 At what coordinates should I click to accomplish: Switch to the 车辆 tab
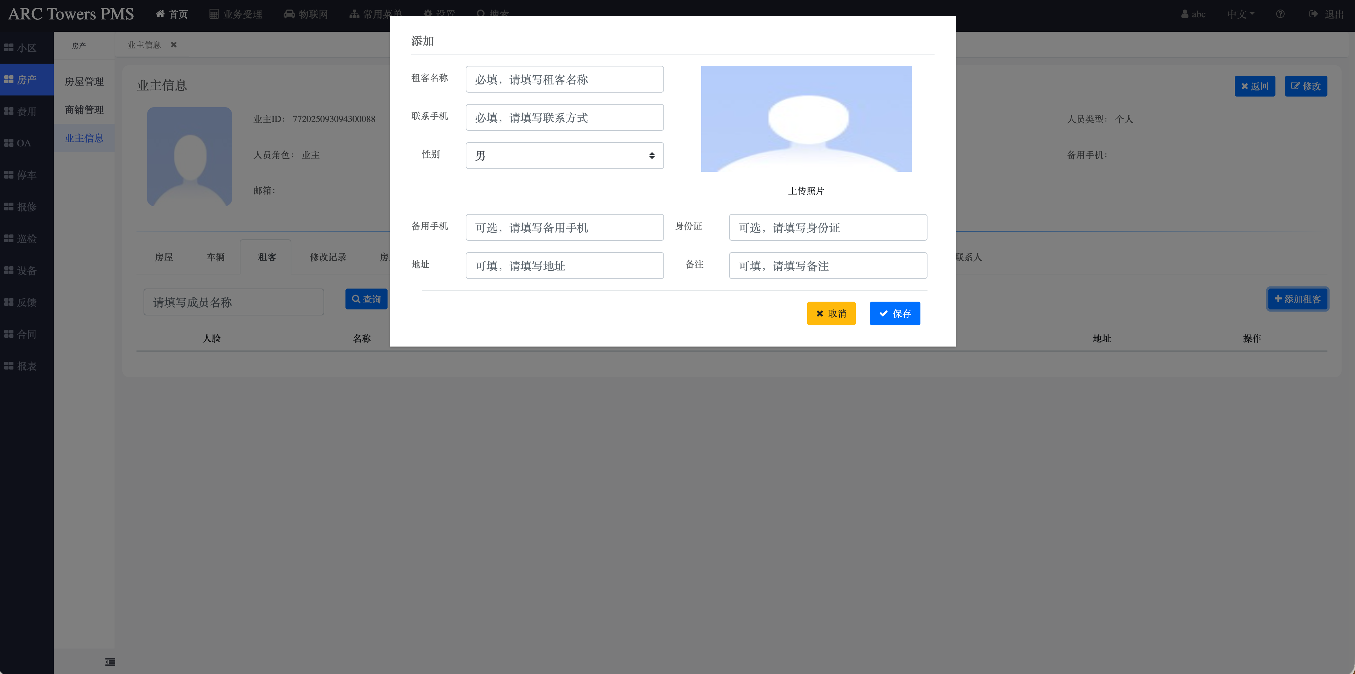click(x=215, y=257)
